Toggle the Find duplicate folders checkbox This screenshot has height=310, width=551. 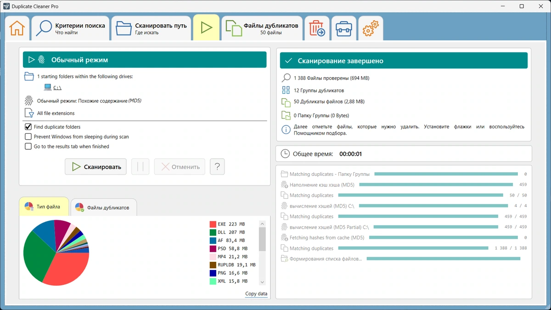[28, 127]
